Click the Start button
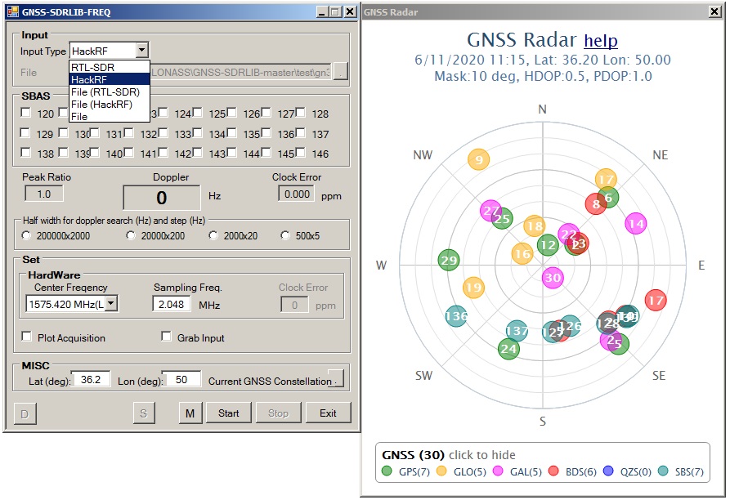The height and width of the screenshot is (500, 730). click(229, 413)
